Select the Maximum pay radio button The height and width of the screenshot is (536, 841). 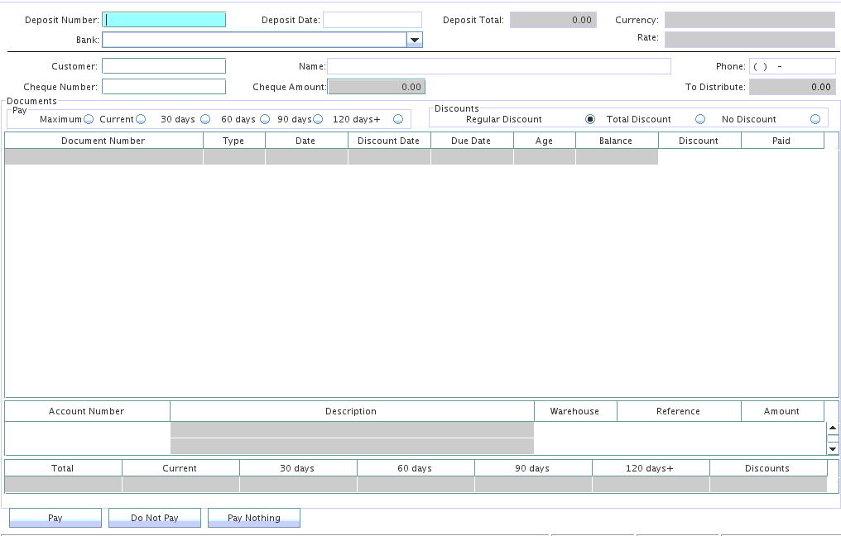(x=89, y=119)
